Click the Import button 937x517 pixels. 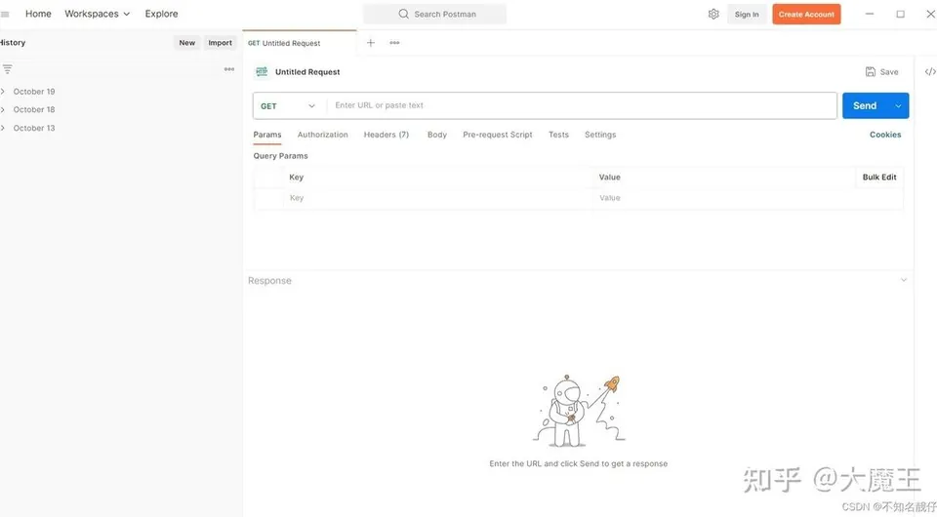click(x=220, y=43)
